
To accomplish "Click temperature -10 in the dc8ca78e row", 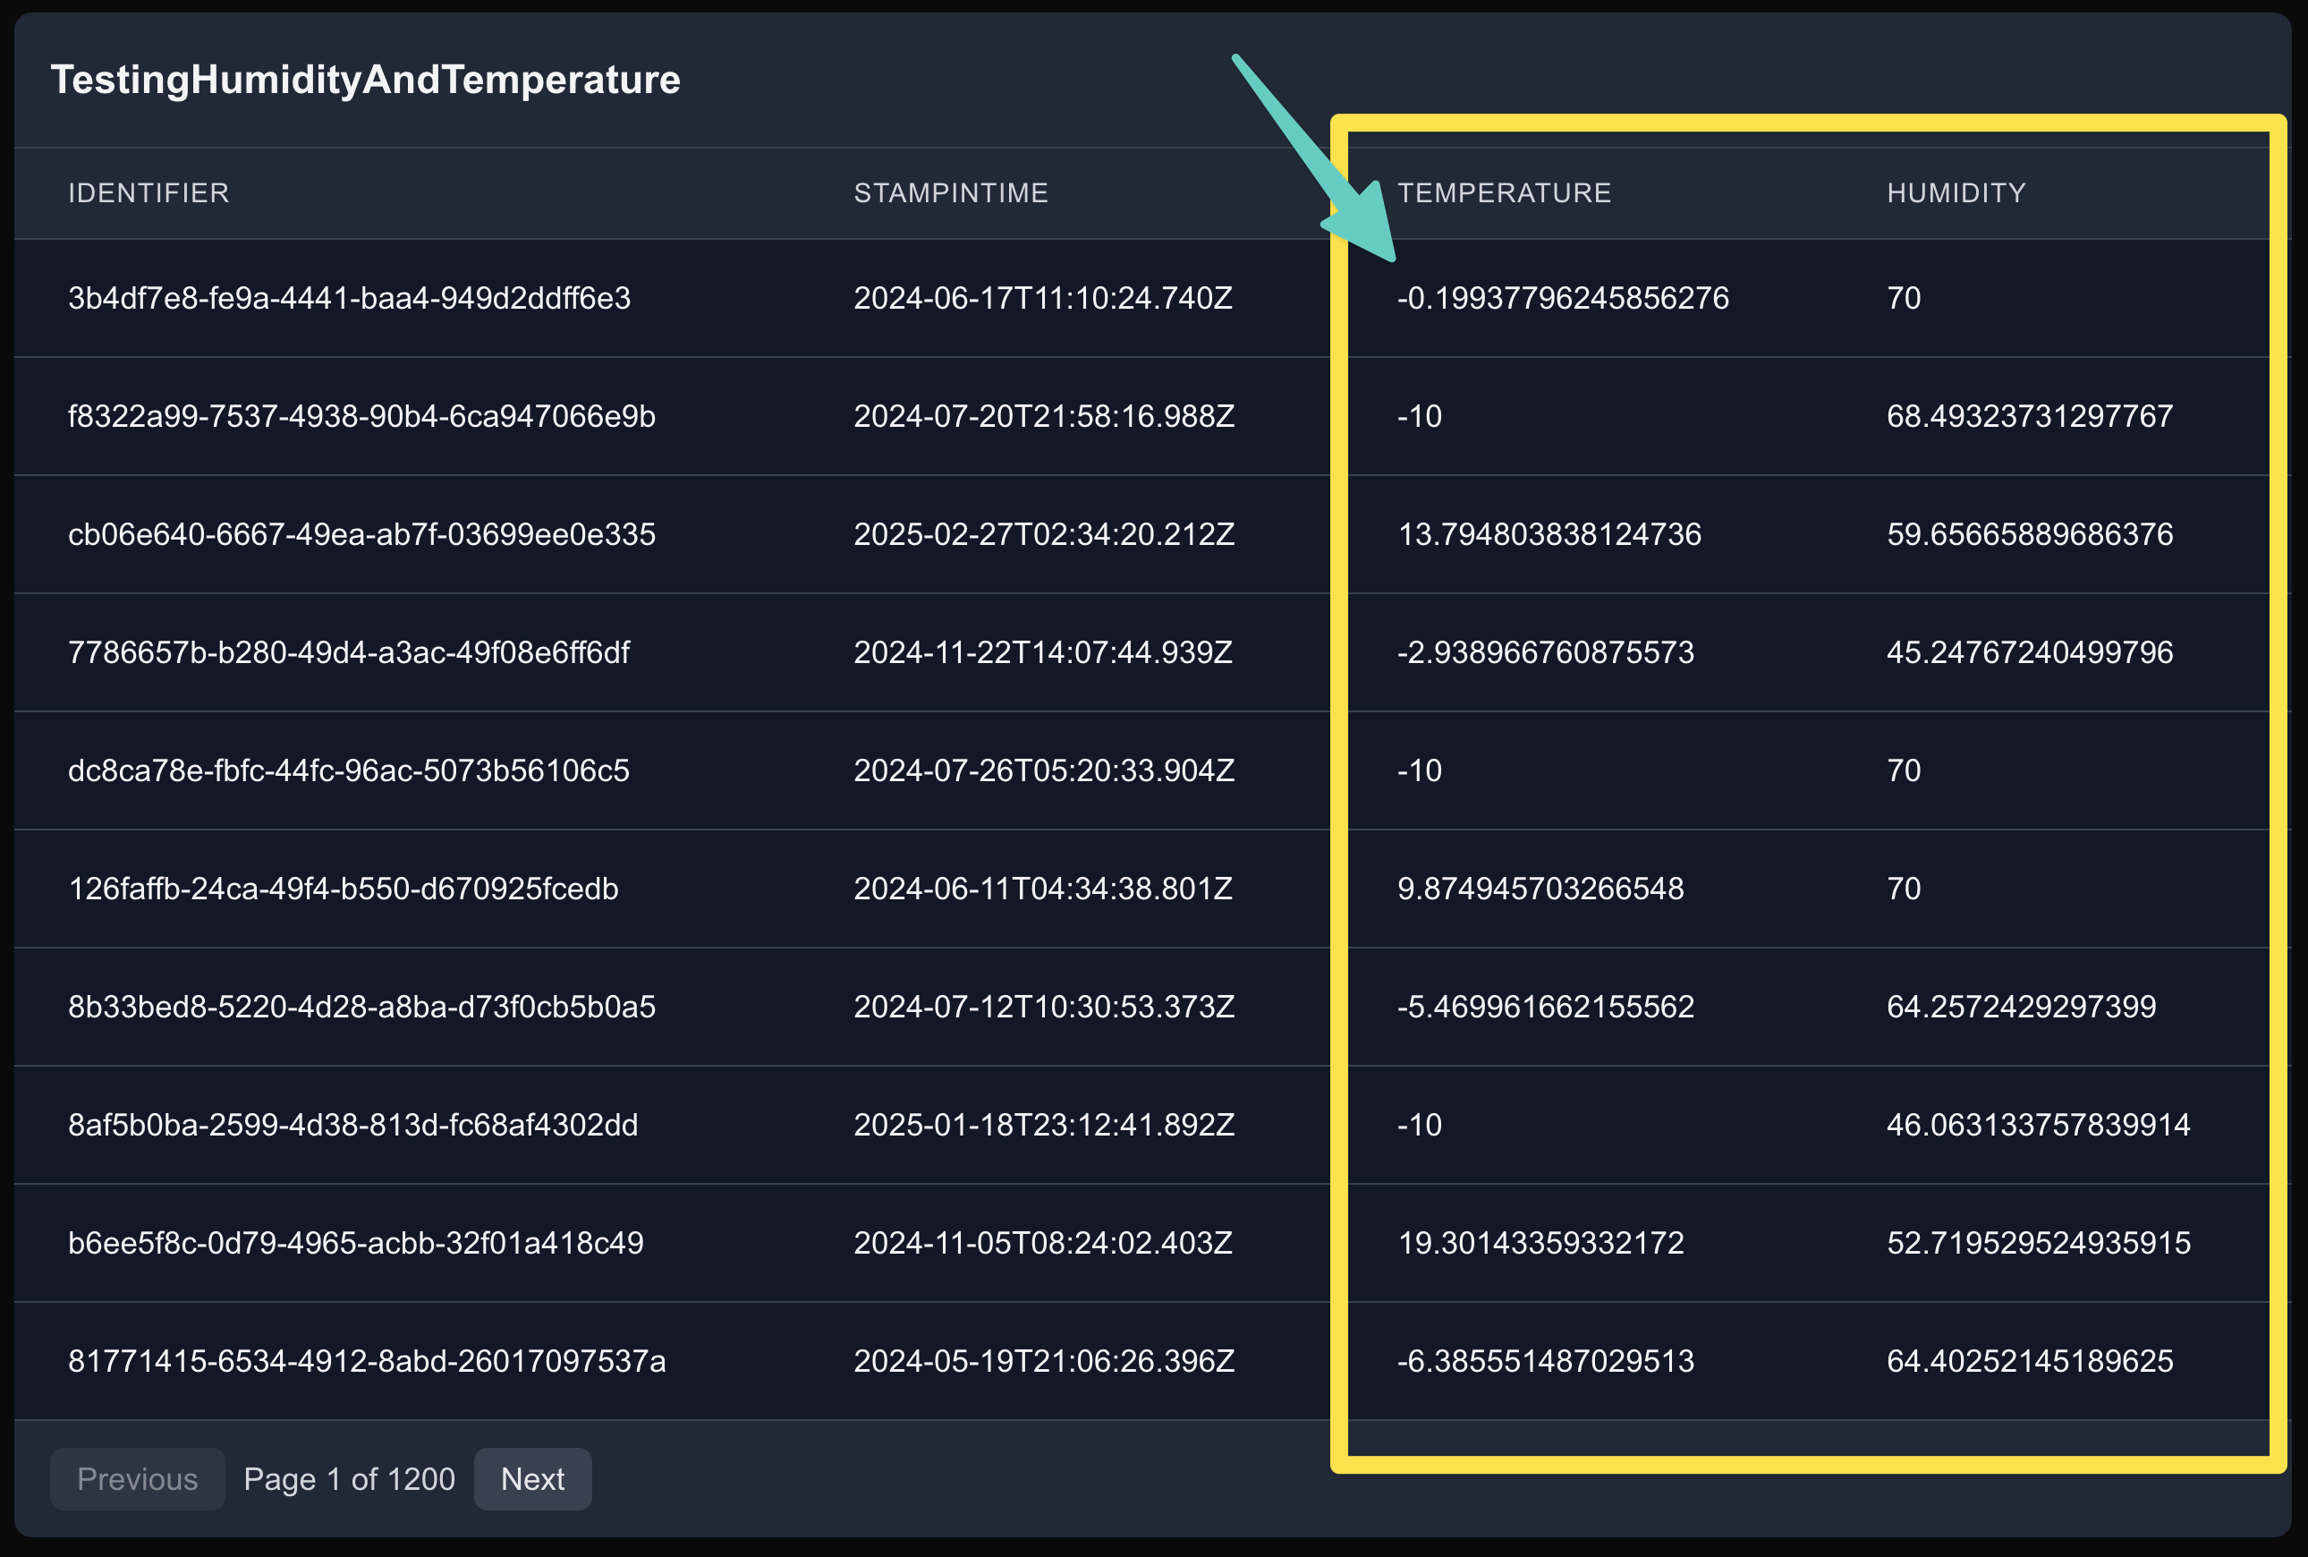I will click(x=1420, y=770).
